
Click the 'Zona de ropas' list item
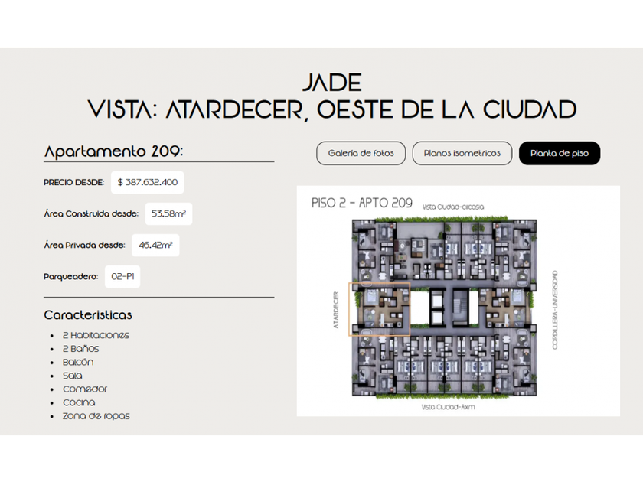[96, 416]
